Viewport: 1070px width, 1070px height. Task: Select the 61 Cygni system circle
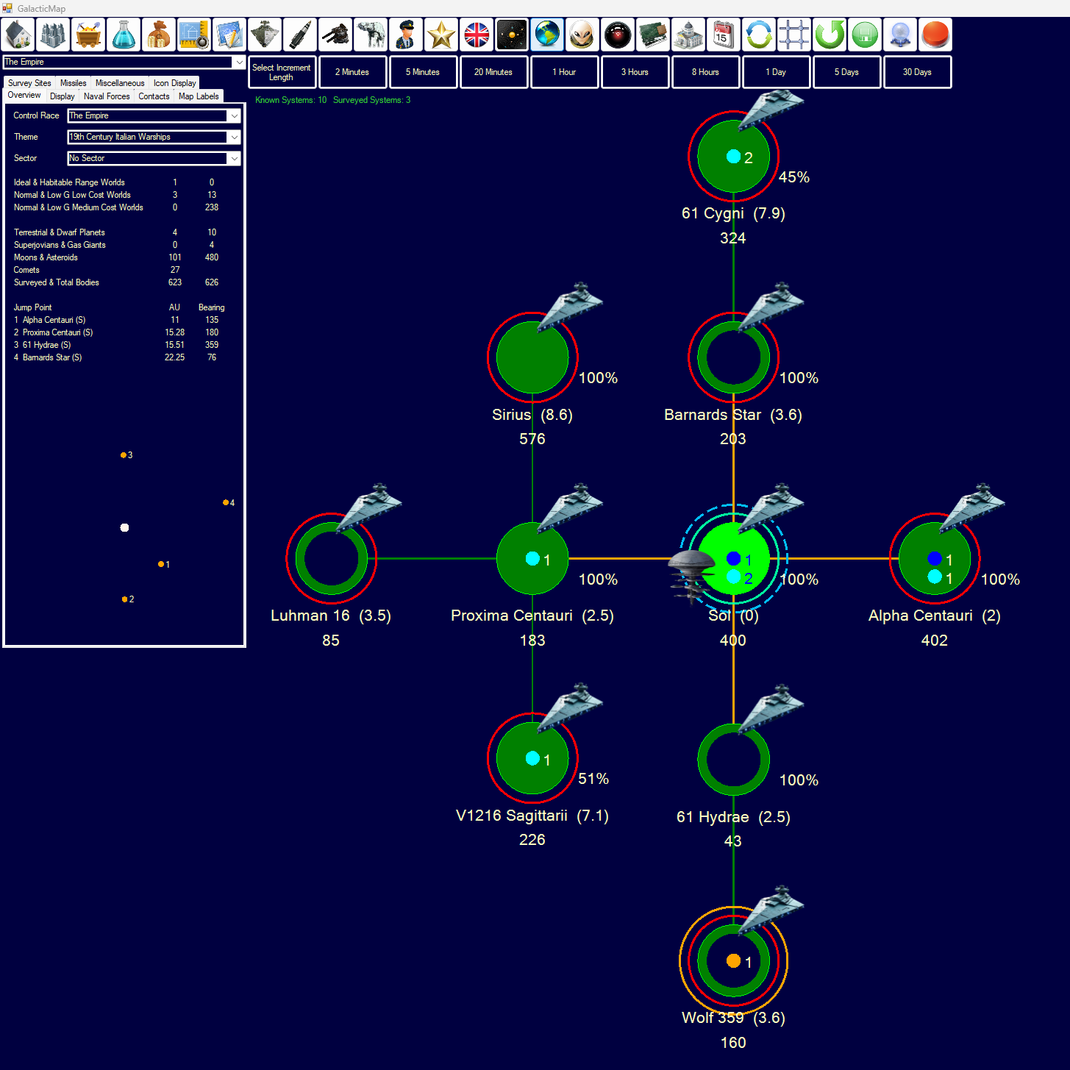(733, 156)
